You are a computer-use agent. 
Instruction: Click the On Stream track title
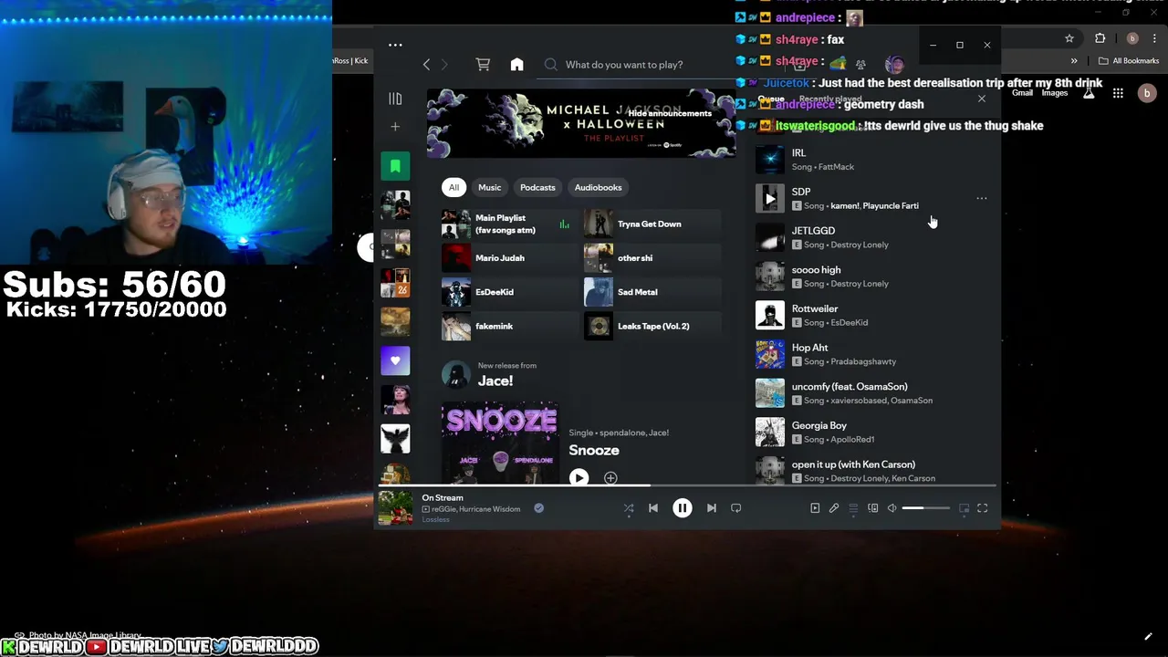[443, 498]
